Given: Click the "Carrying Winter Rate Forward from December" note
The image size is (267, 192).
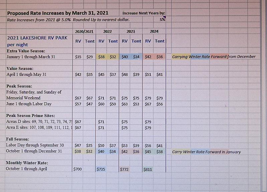Looking at the screenshot, I should coord(214,57).
